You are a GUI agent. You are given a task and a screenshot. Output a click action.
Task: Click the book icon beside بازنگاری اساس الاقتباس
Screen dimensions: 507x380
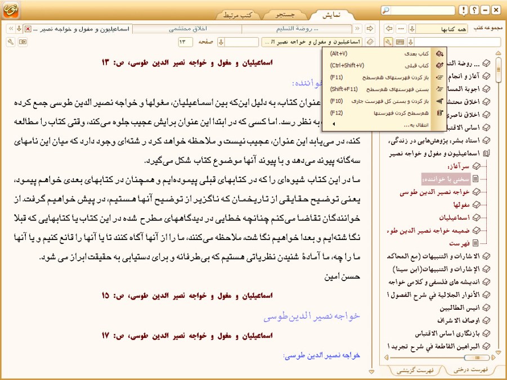click(x=486, y=333)
